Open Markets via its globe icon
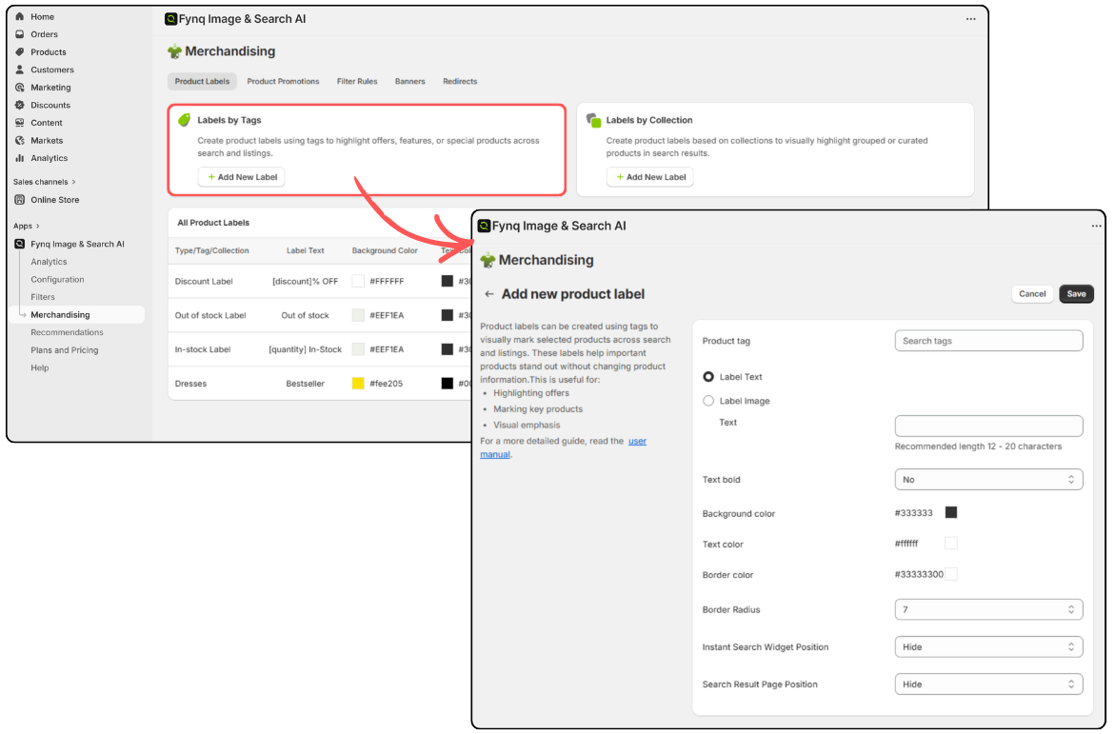1115x734 pixels. (x=20, y=140)
